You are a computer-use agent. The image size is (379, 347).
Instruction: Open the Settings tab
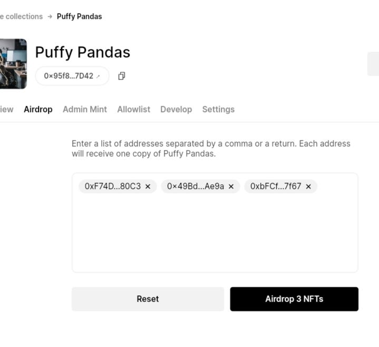[218, 110]
